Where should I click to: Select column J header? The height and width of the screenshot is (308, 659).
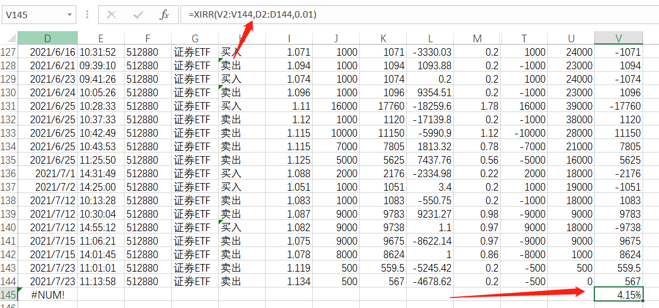[336, 38]
